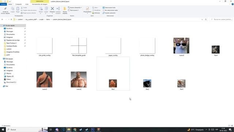Screen dimensions: 234x132
Task: Open the Herramientas de imagen tab
Action: point(40,4)
